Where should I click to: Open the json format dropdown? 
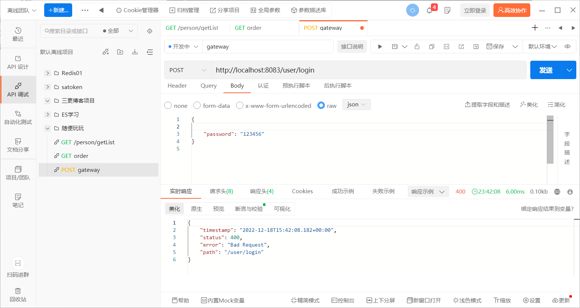pyautogui.click(x=356, y=105)
